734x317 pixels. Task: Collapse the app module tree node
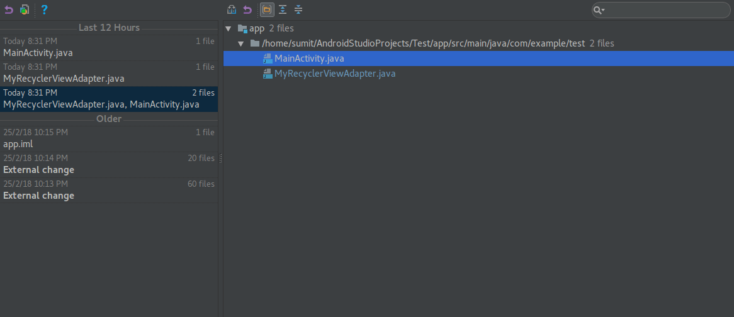click(229, 28)
